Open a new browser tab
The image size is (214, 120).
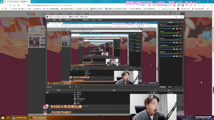[33, 2]
